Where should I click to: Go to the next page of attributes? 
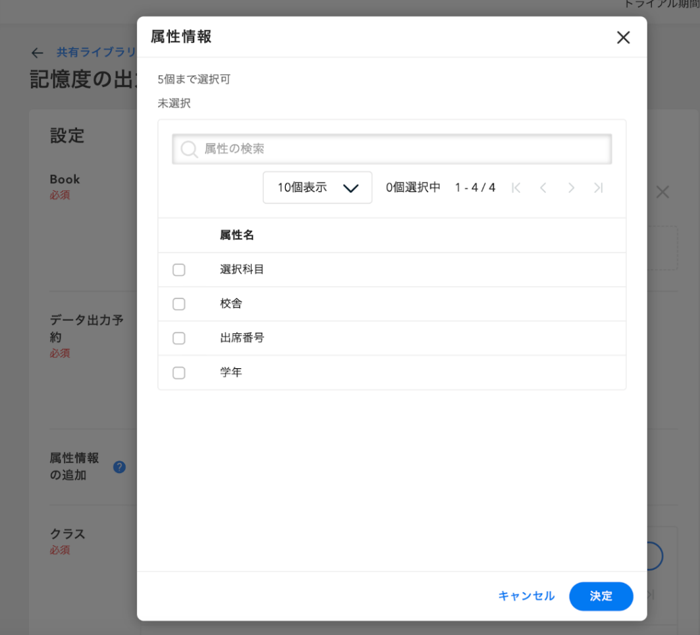coord(571,188)
